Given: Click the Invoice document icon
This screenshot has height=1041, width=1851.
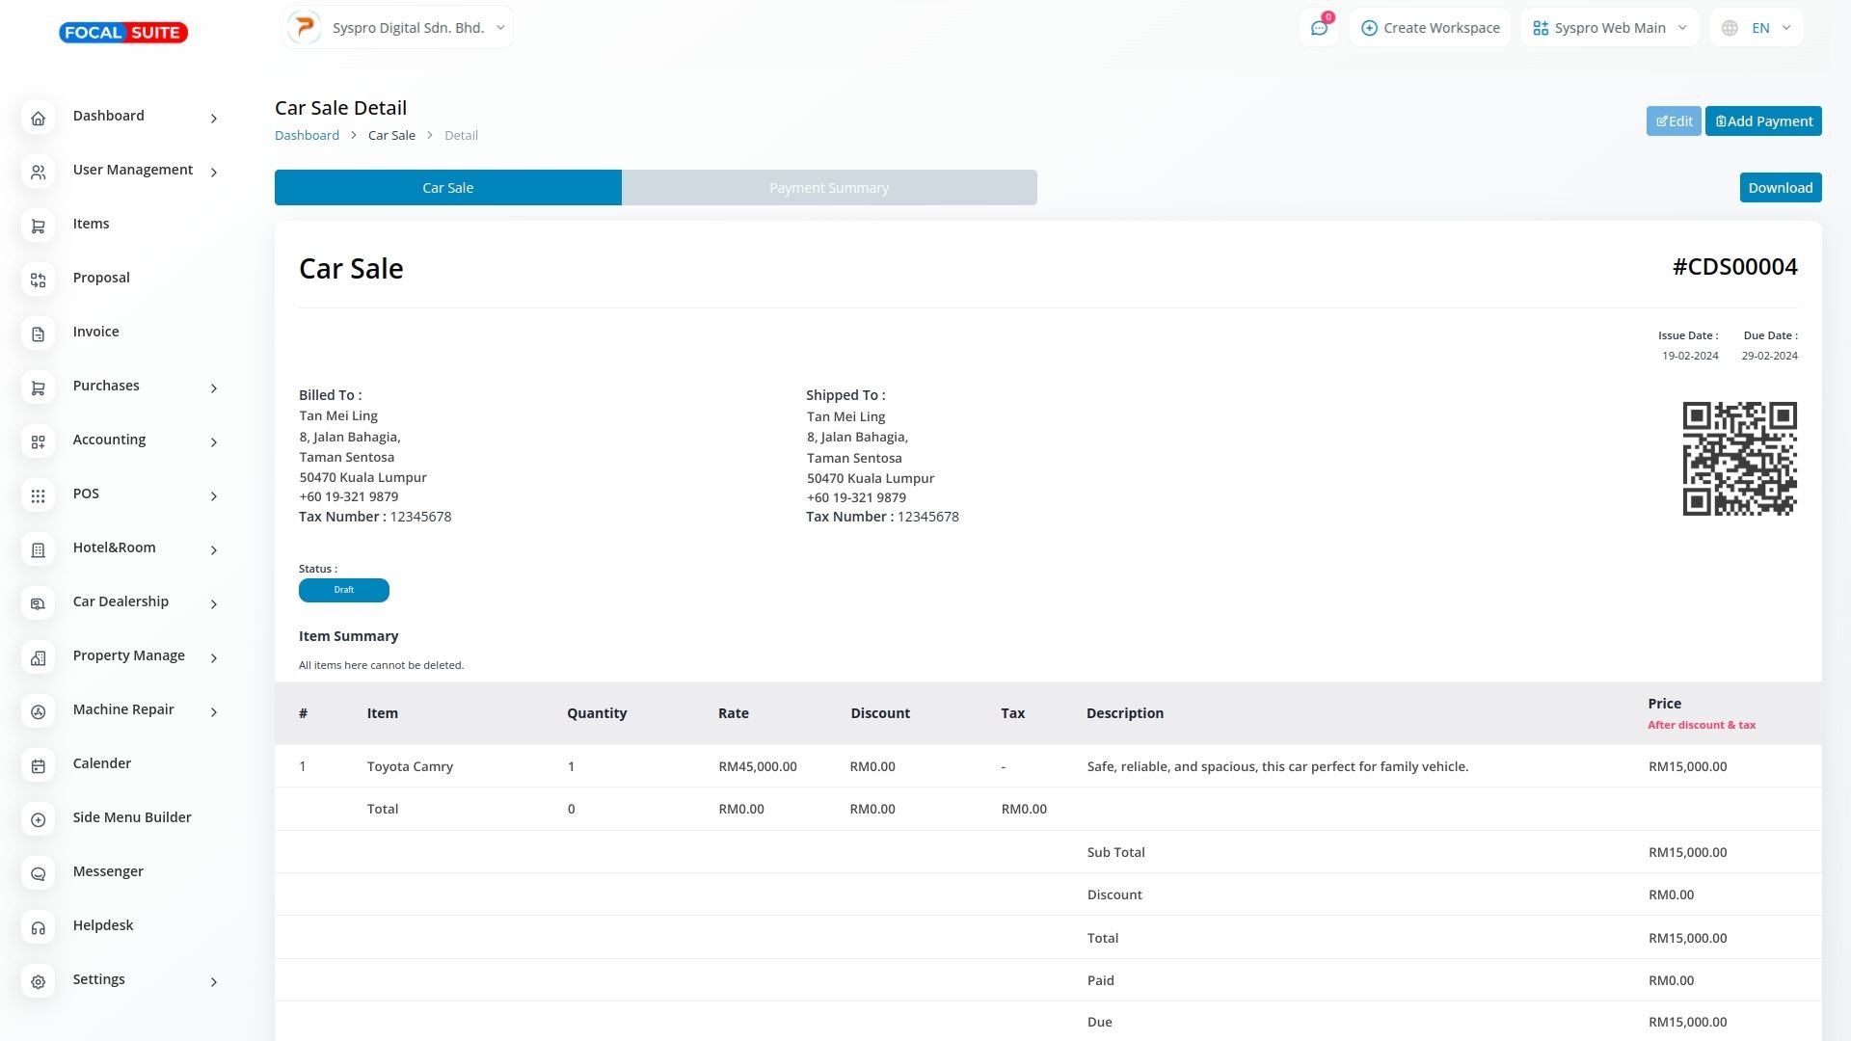Looking at the screenshot, I should 38,334.
